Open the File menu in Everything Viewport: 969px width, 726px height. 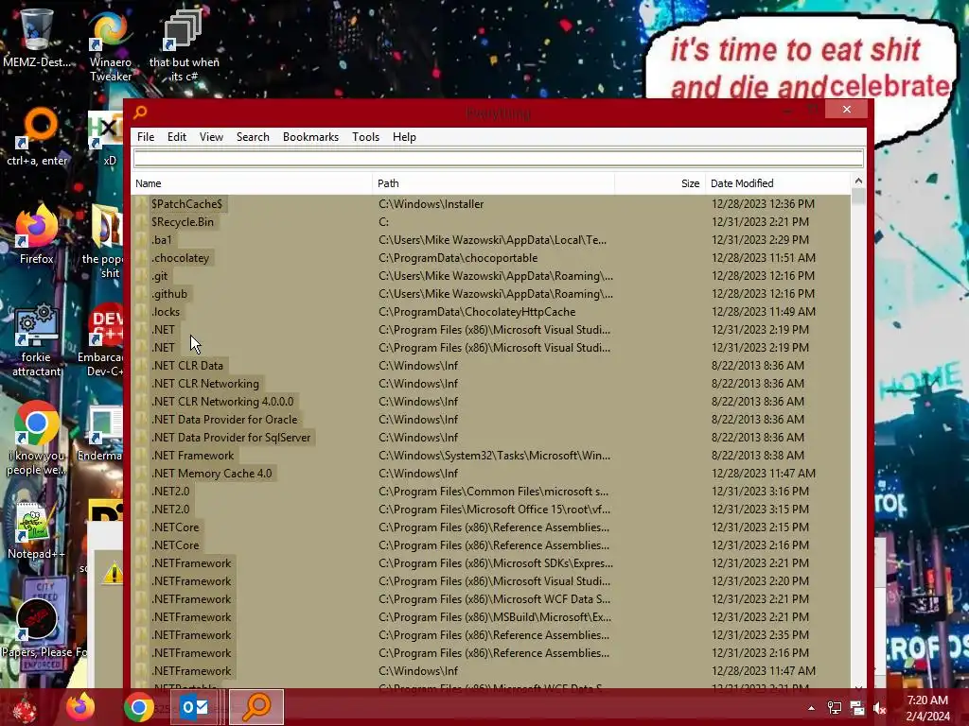click(146, 137)
